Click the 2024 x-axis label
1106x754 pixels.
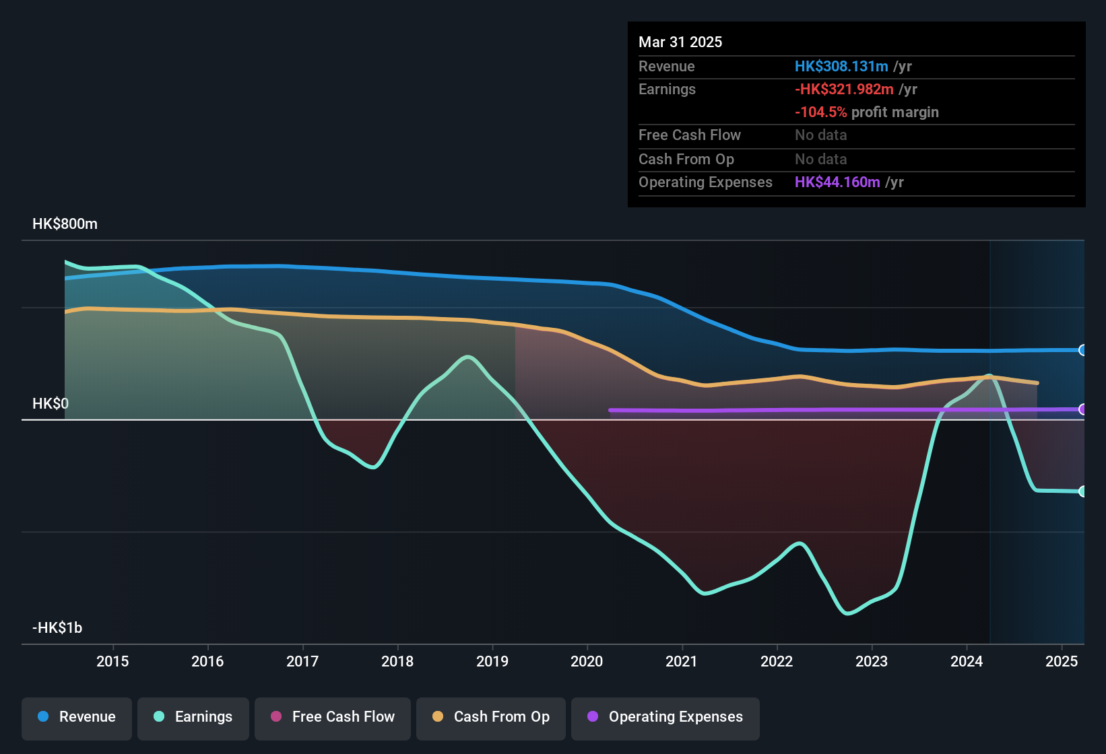coord(967,662)
